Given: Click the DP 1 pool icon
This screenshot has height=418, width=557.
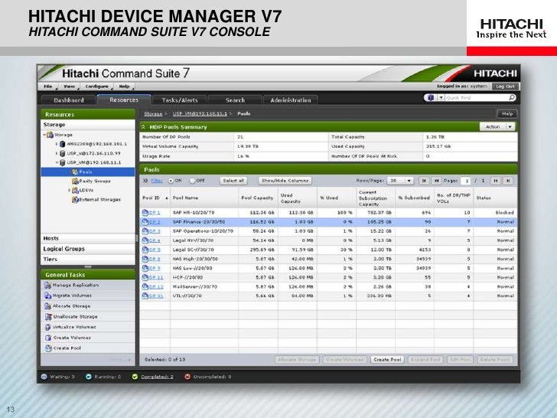Looking at the screenshot, I should tap(145, 213).
